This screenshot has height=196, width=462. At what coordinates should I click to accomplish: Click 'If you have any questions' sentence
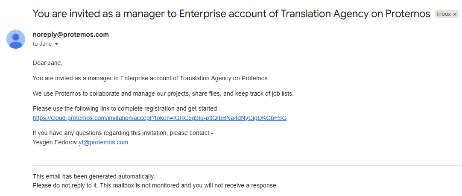[123, 133]
